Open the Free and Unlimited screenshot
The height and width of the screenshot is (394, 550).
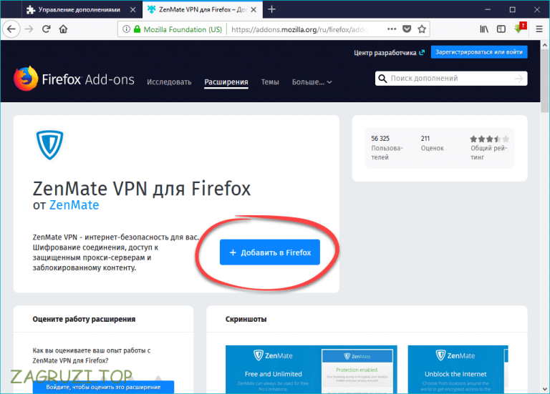coord(311,370)
